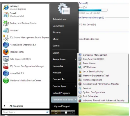Launch HansaWorld Enterprise 5.3 icon
The width and height of the screenshot is (130, 116).
[x=6, y=45]
